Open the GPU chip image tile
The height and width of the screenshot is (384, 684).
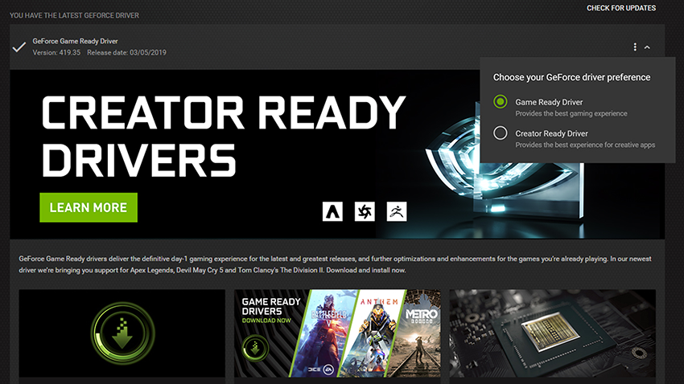[x=552, y=333]
